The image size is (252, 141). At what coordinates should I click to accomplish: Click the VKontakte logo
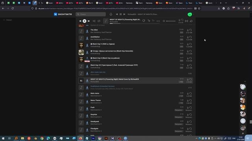[x=63, y=14]
